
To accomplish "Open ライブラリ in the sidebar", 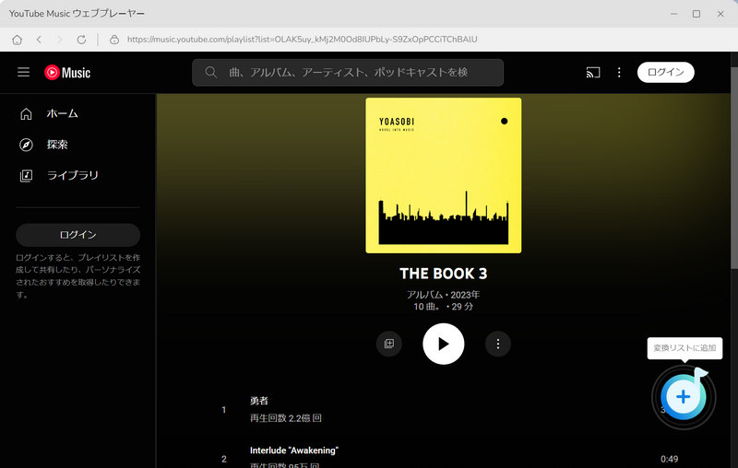I will coord(73,175).
